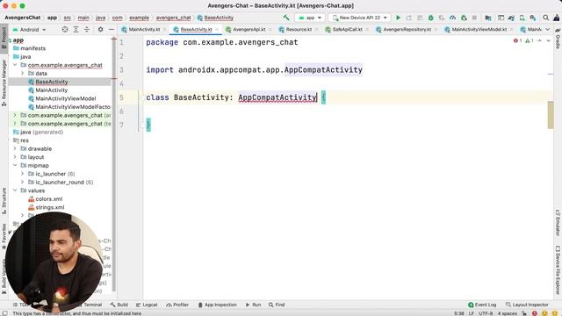Toggle Build Variants side tab
The image size is (562, 316).
4,276
